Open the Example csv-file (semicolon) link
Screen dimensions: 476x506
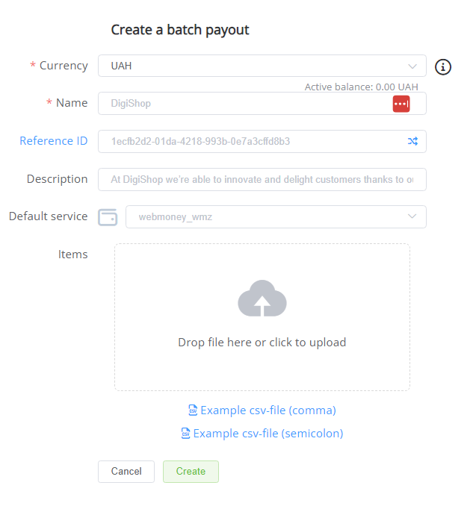(268, 433)
